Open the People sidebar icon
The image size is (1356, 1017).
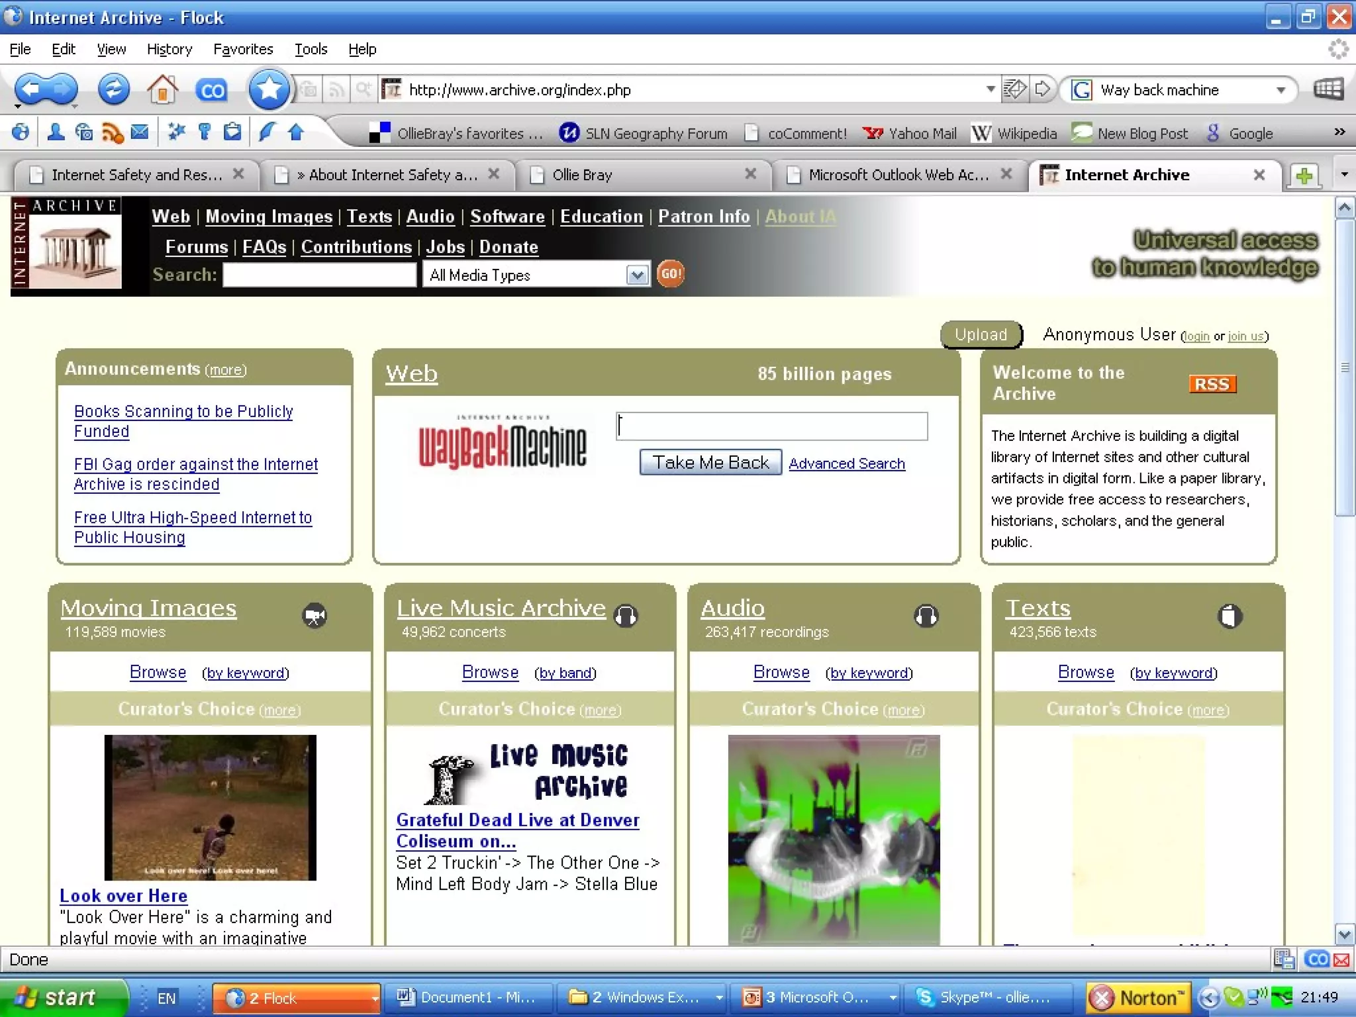coord(56,132)
